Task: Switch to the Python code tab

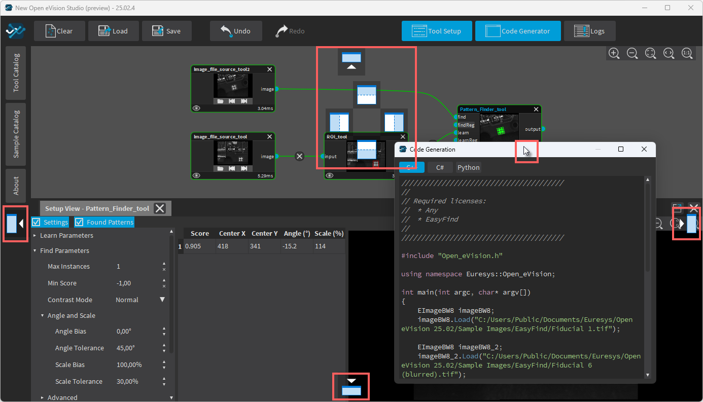Action: [468, 167]
